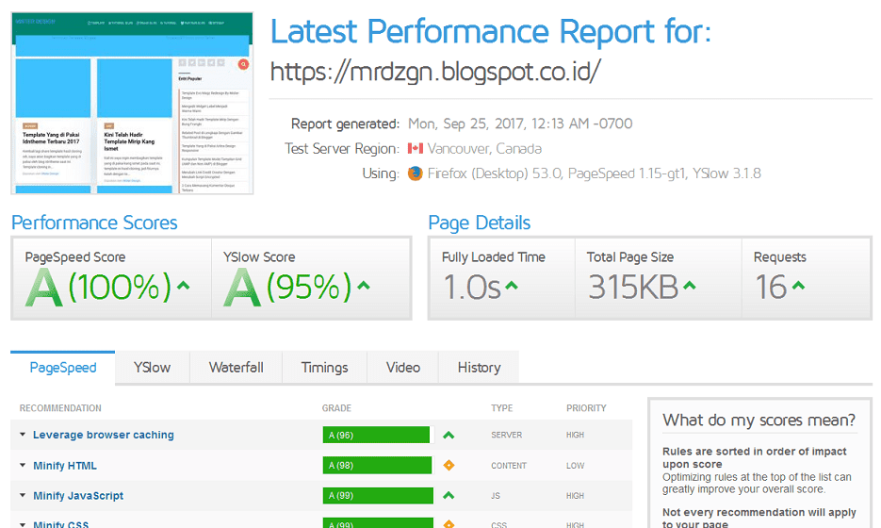Click the Performance Scores heading
881x528 pixels.
tap(94, 223)
